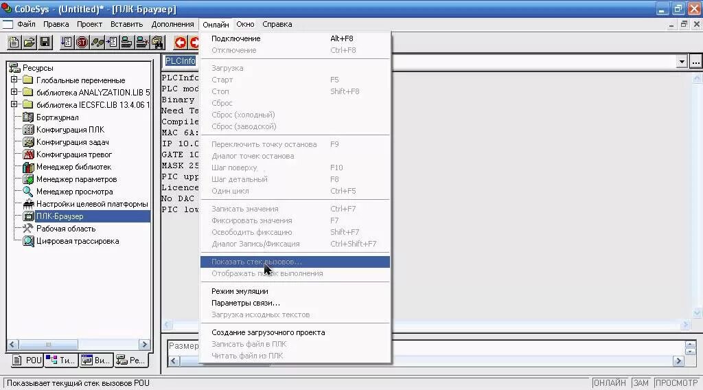Open the Окно menu
The height and width of the screenshot is (390, 703).
245,24
